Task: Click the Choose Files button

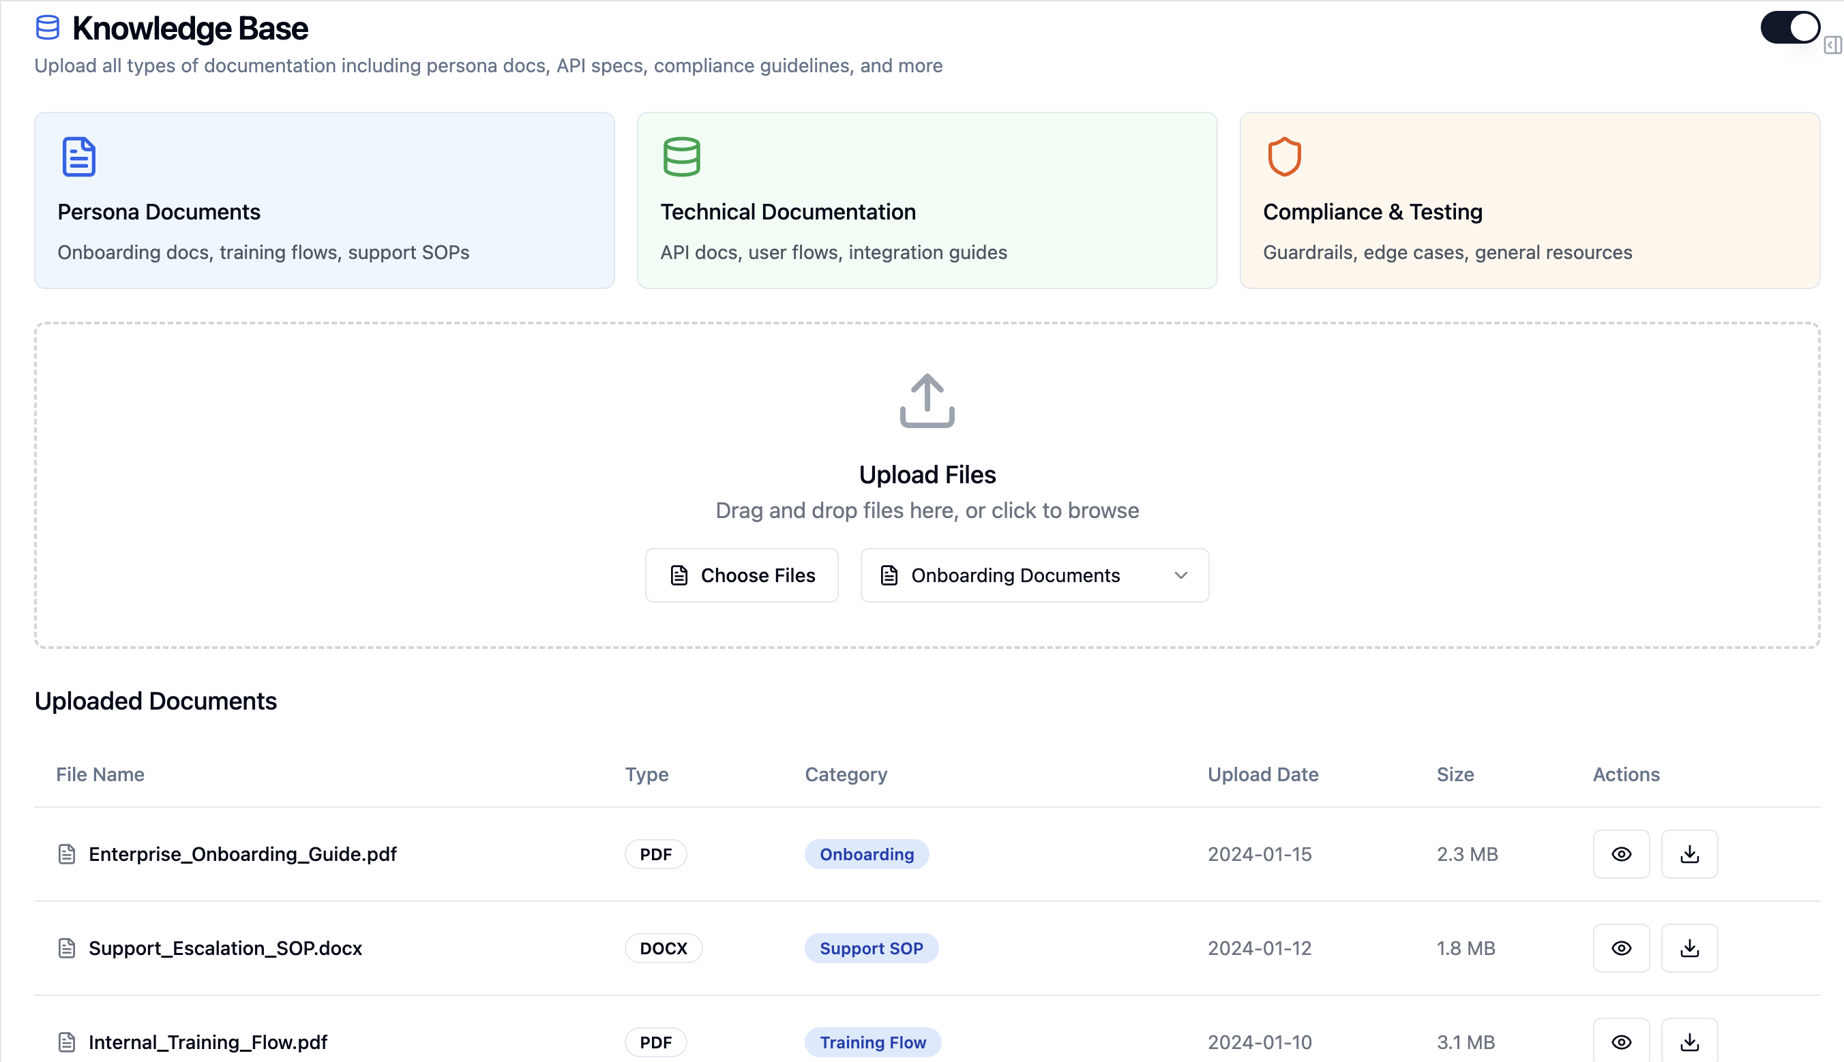Action: [741, 575]
